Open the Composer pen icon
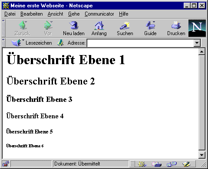The width and height of the screenshot is (208, 169). 186,164
